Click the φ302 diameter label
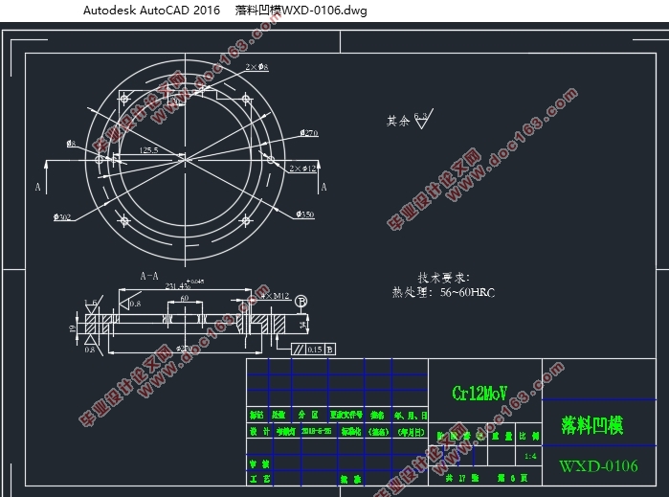669x497 pixels. [62, 217]
